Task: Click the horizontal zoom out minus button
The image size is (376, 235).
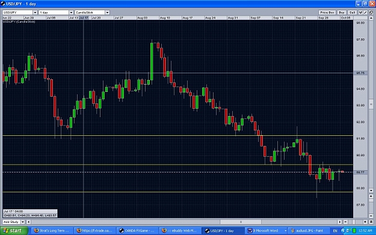Action: 345,222
